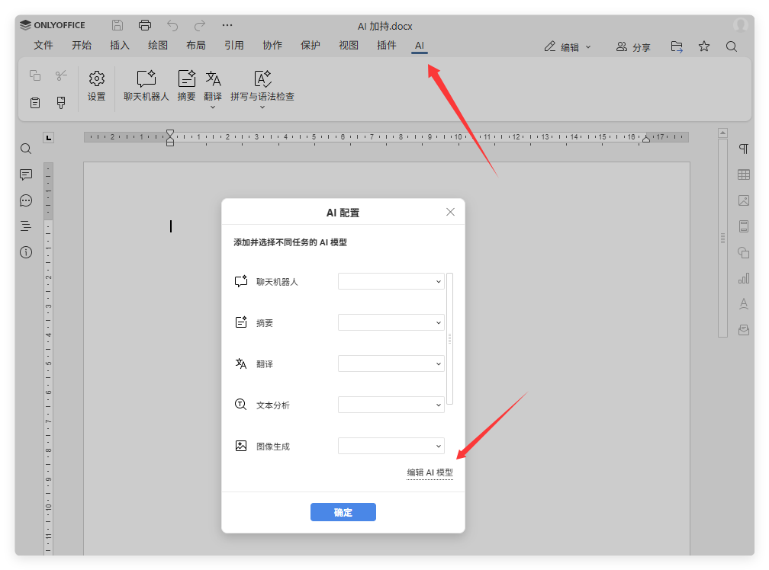Expand the 图像生成 model dropdown
The height and width of the screenshot is (570, 769).
click(391, 446)
